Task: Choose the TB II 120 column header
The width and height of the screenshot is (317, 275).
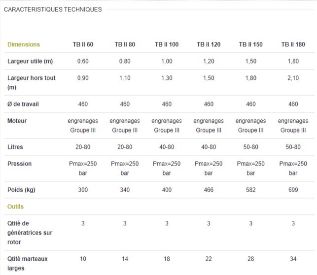Action: pos(209,44)
